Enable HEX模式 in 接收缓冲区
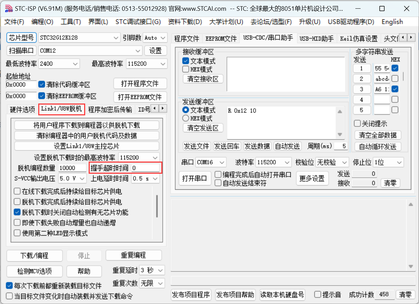The width and height of the screenshot is (419, 304). coord(186,69)
